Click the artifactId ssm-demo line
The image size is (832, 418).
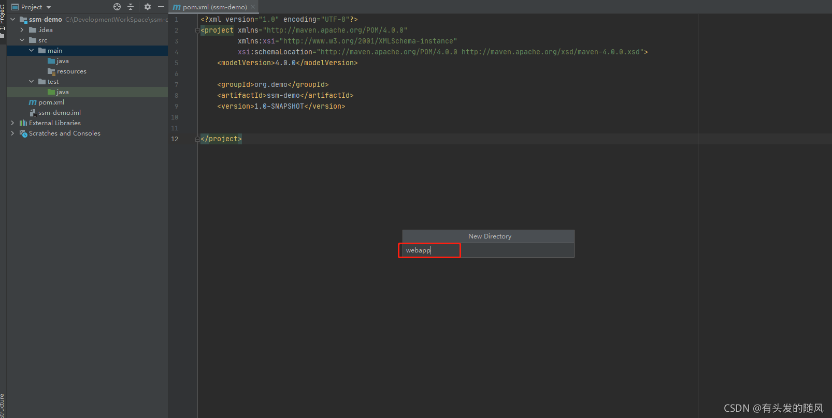(x=285, y=96)
